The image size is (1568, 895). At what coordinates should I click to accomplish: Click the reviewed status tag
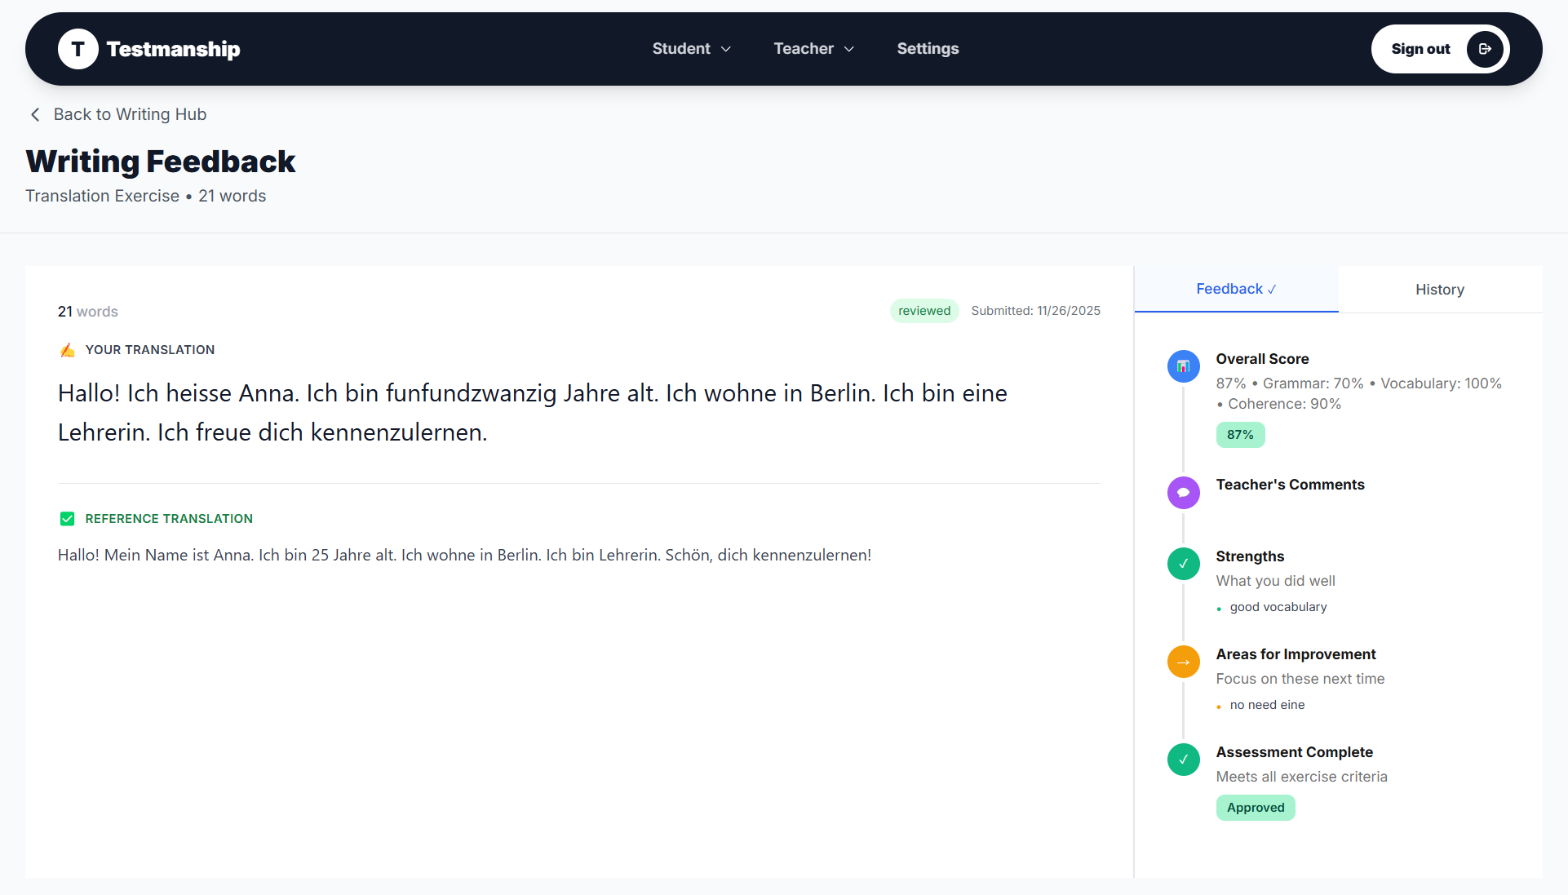[924, 311]
